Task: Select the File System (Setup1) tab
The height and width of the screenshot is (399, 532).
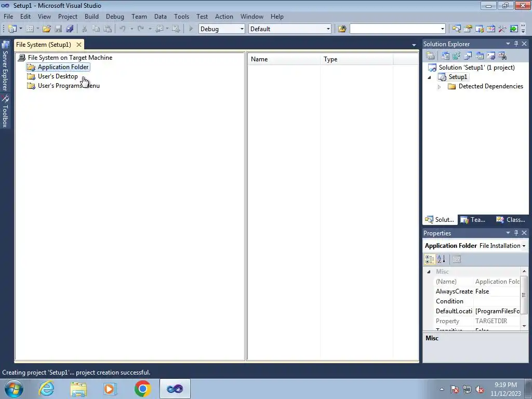Action: pos(44,45)
